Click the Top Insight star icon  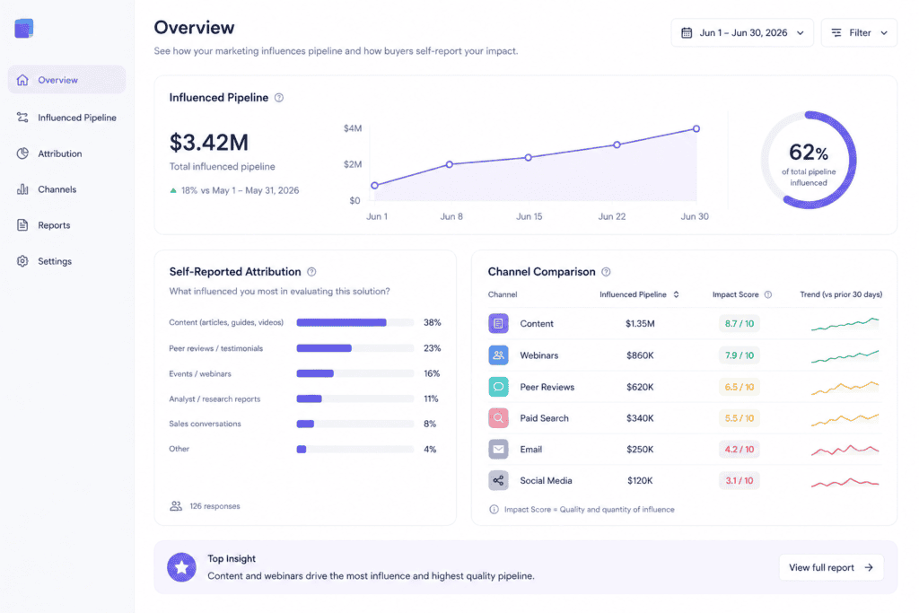tap(181, 567)
